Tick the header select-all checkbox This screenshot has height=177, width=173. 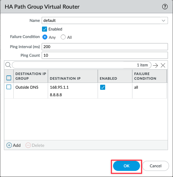[x=9, y=78]
